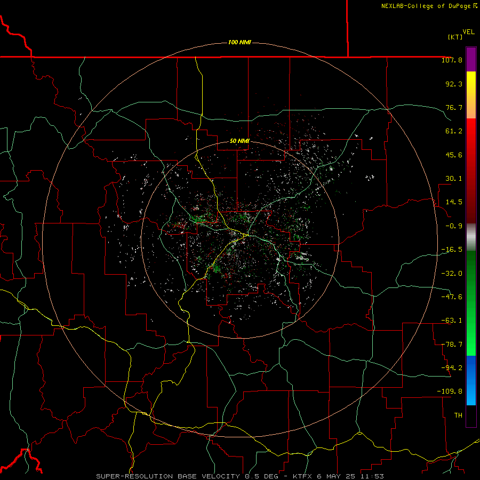Click the TH legend label
This screenshot has height=480, width=480.
458,415
